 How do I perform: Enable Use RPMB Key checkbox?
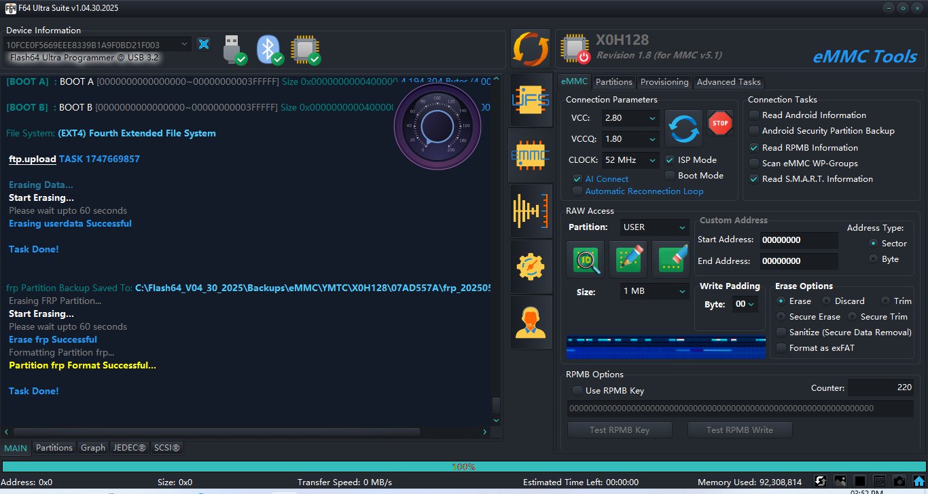click(577, 391)
